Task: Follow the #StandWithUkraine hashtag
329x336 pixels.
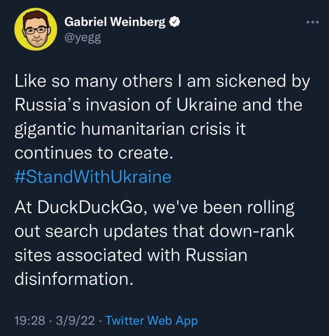Action: pyautogui.click(x=93, y=177)
